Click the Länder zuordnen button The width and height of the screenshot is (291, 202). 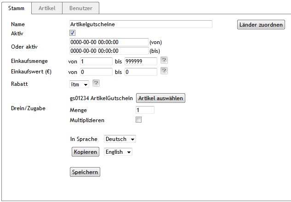click(261, 25)
